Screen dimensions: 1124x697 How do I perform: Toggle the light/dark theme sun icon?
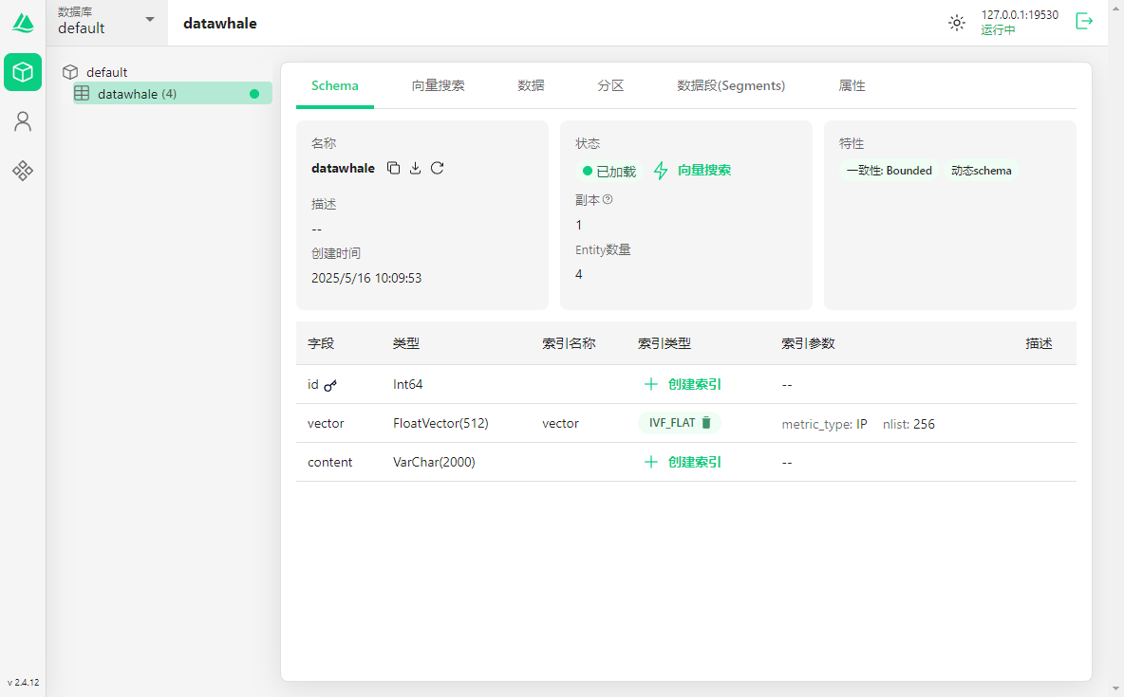point(957,23)
